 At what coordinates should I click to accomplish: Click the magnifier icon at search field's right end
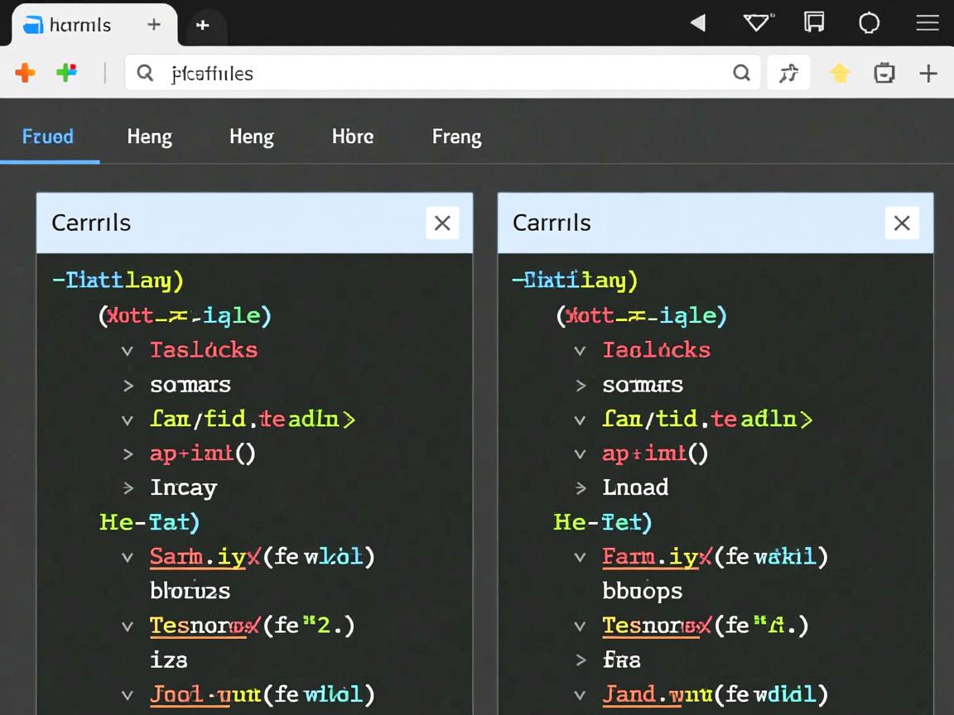tap(741, 73)
